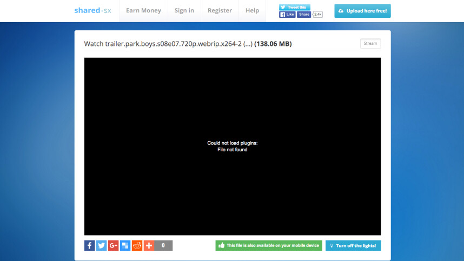Open the Earn Money page
This screenshot has width=464, height=261.
(x=143, y=11)
